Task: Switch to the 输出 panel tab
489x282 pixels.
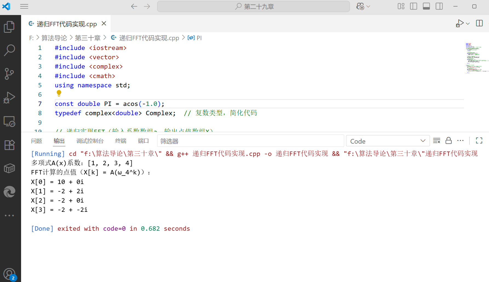Action: click(59, 141)
